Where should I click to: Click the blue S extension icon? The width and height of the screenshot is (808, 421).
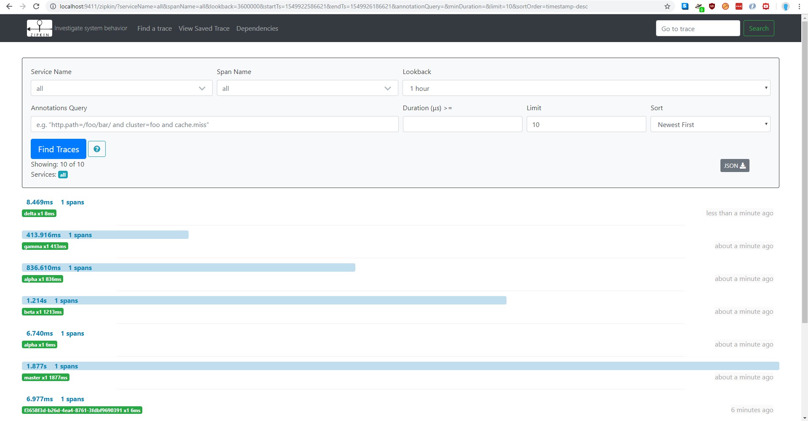point(685,6)
